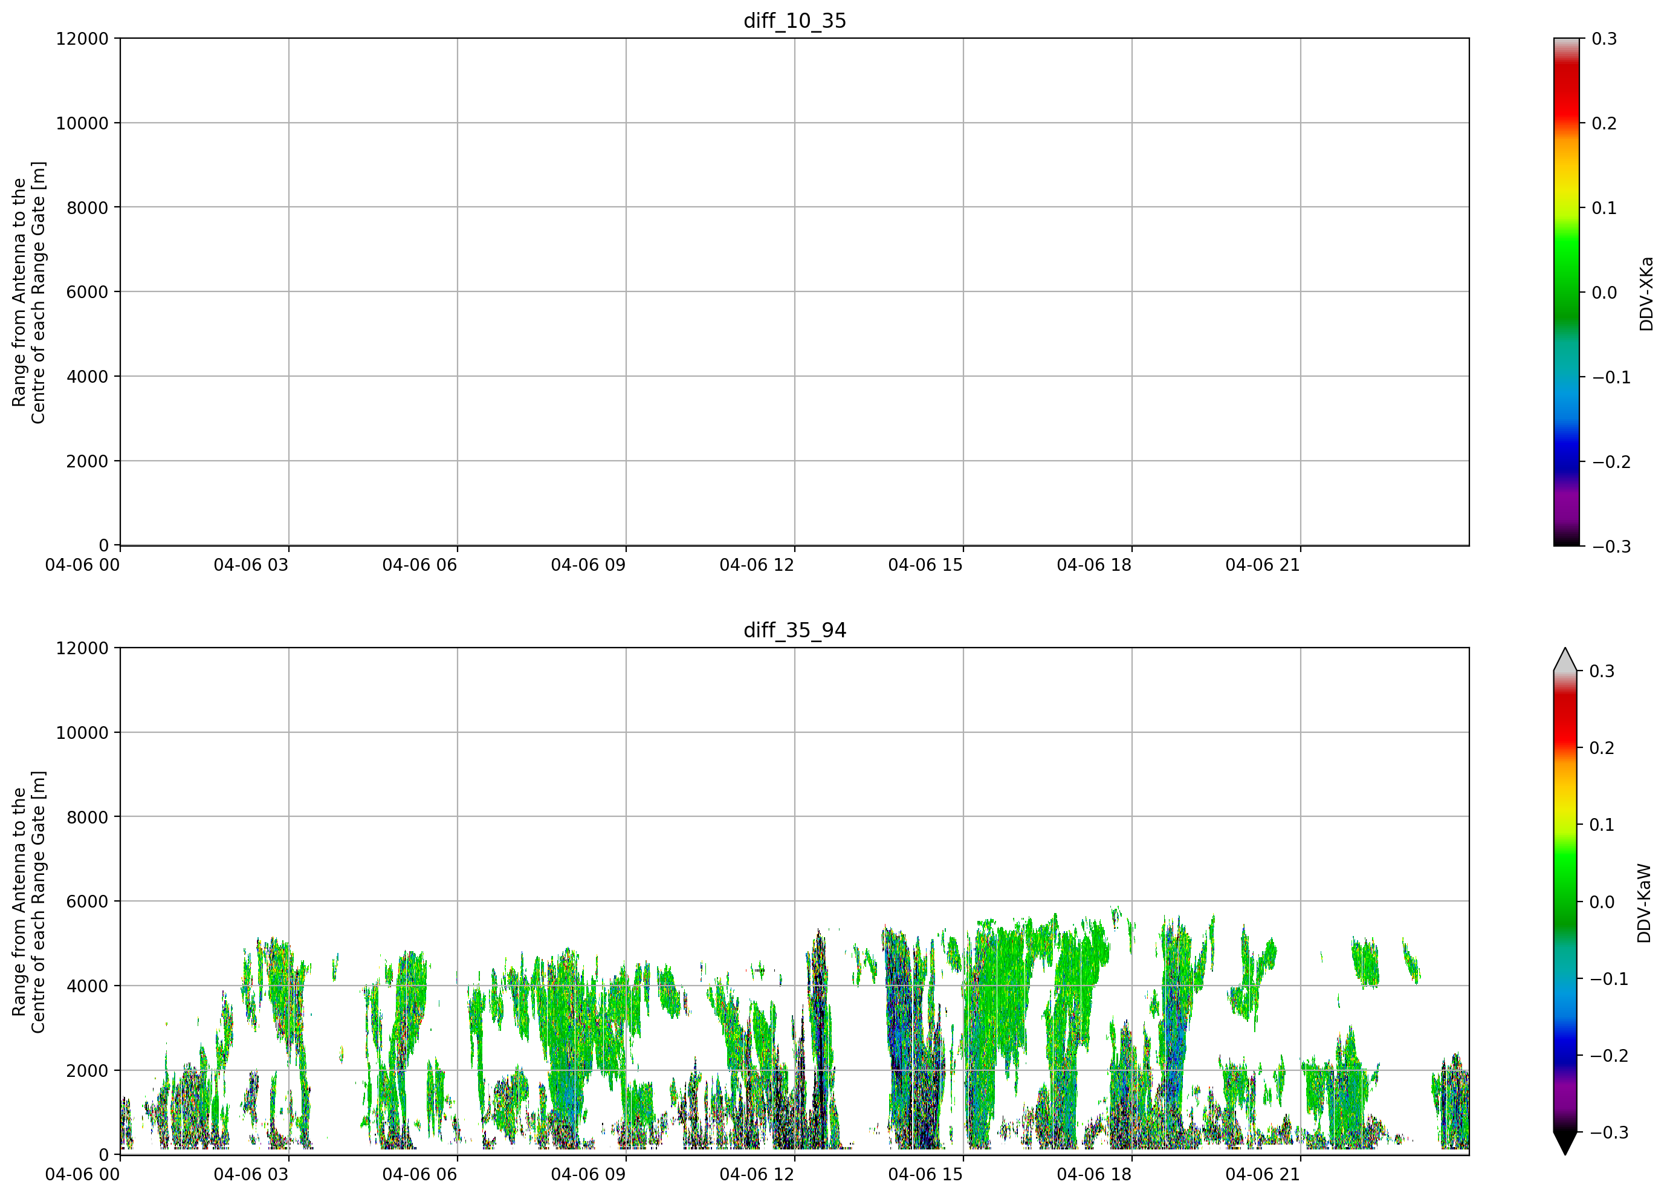Click the black downward arrow below DDV-KaW colorbar

coord(1565,1143)
